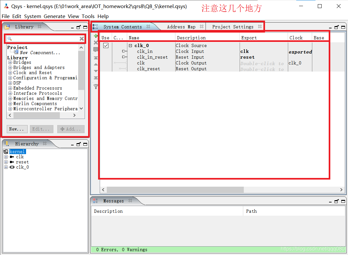The height and width of the screenshot is (255, 348).
Task: Click the move-to-top arrow icon
Action: [96, 58]
